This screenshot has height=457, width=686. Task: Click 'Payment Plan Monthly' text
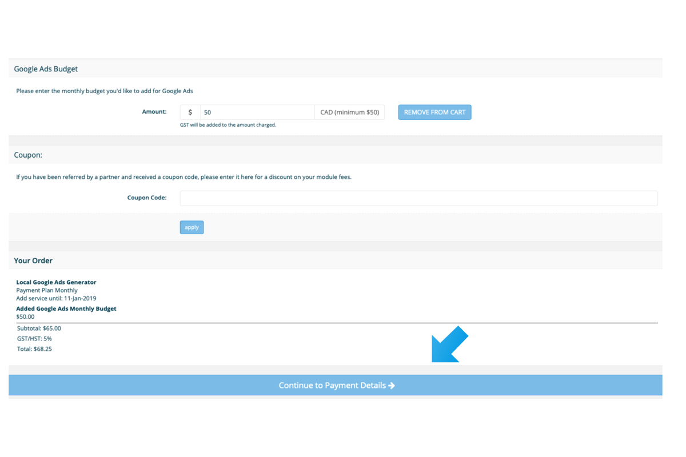click(x=47, y=290)
